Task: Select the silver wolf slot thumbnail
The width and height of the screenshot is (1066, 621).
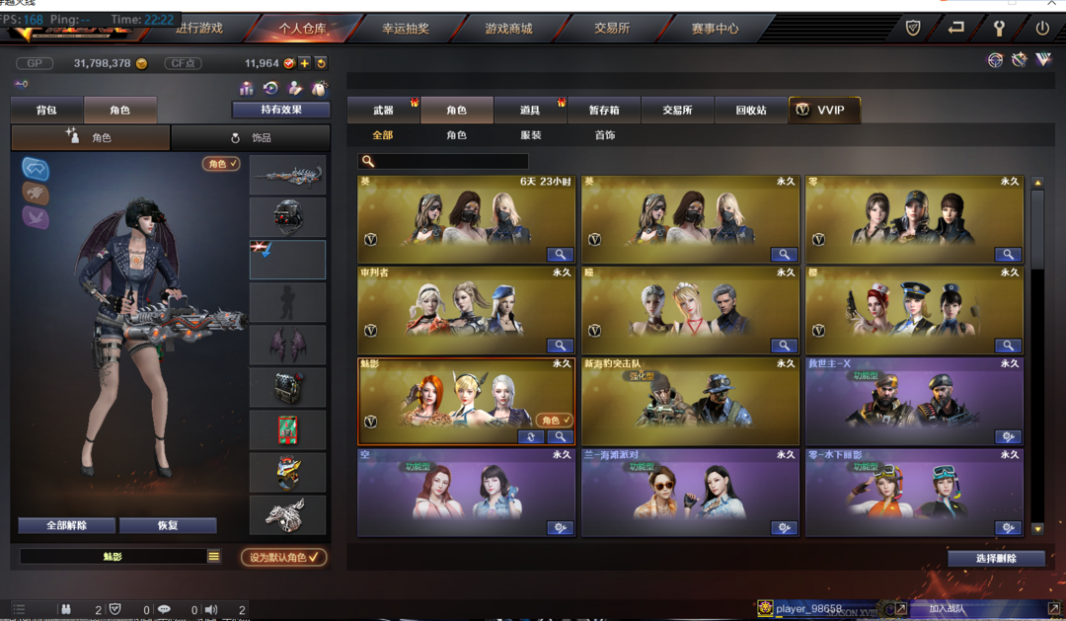Action: pos(287,515)
